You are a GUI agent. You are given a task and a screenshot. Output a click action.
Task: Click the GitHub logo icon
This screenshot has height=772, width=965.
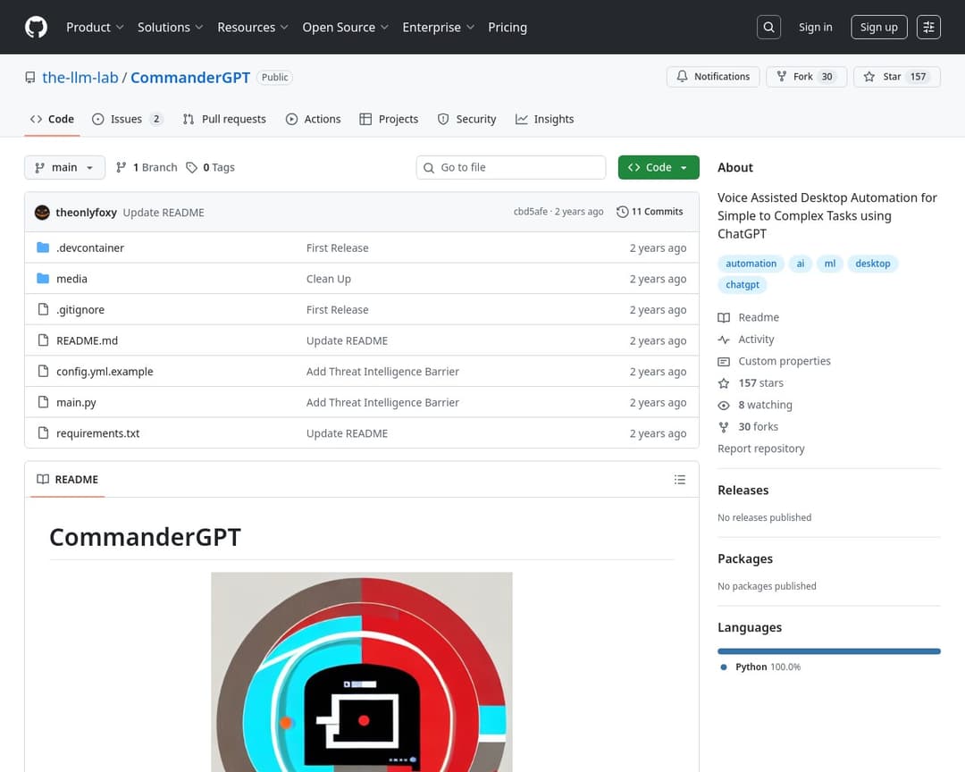tap(36, 28)
